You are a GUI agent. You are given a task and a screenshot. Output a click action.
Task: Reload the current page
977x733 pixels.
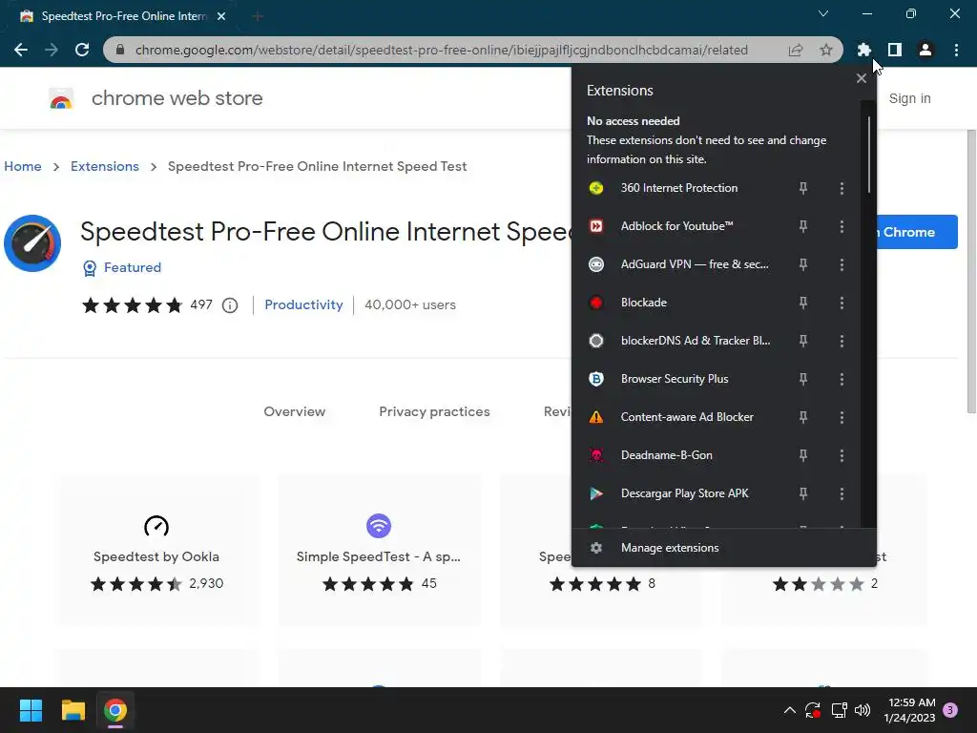[82, 50]
